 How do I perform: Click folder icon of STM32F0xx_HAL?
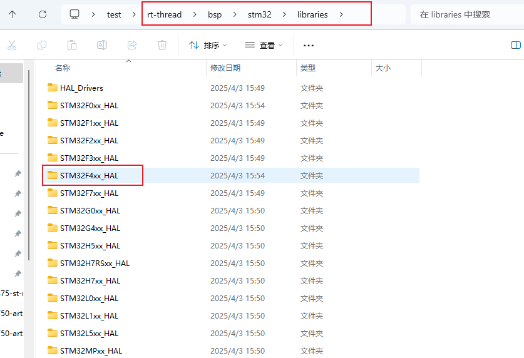tap(53, 105)
